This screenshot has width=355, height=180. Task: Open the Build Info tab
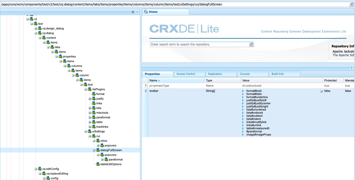pos(284,74)
